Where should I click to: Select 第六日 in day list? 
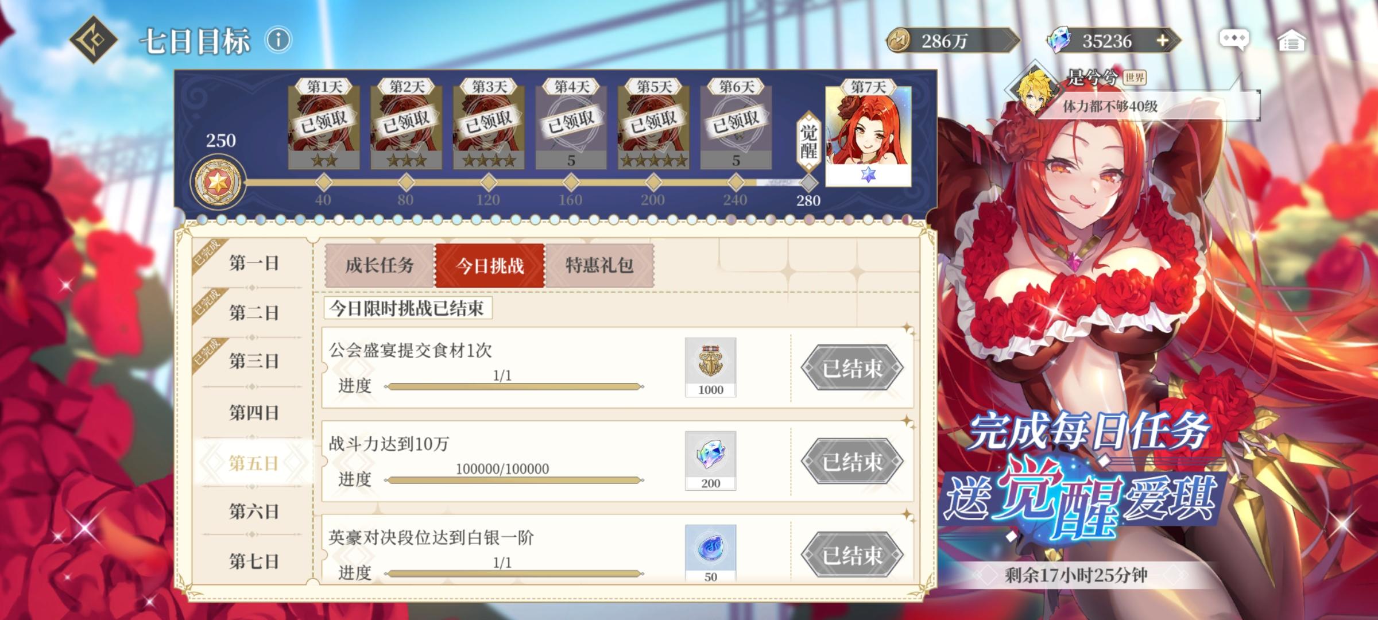point(253,511)
